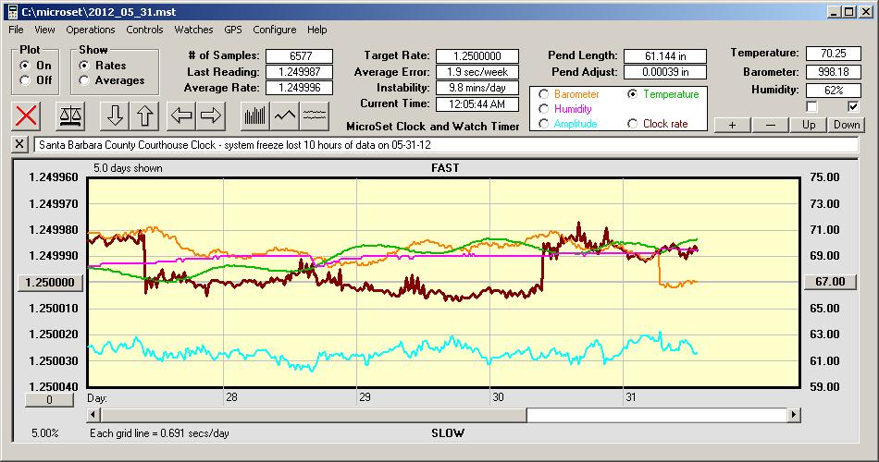Screen dimensions: 879x462
Task: Click the red X clear button
Action: click(26, 115)
